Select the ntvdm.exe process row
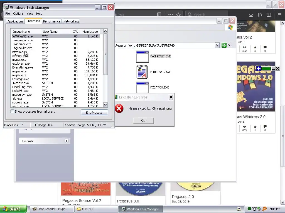 tap(56, 52)
